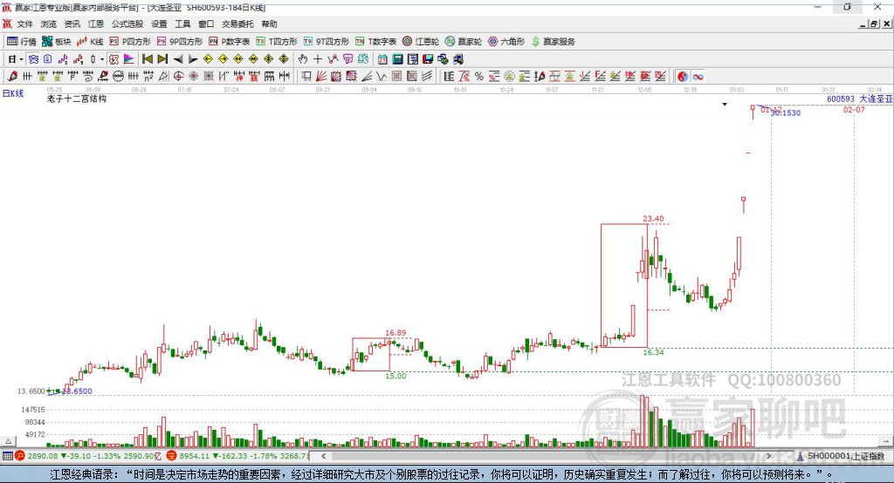This screenshot has width=894, height=483.
Task: Click the blue infinity loop icon
Action: pos(698,77)
